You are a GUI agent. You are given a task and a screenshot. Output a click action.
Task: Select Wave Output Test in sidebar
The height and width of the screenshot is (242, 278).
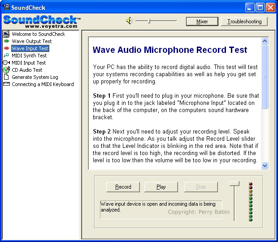coord(32,41)
